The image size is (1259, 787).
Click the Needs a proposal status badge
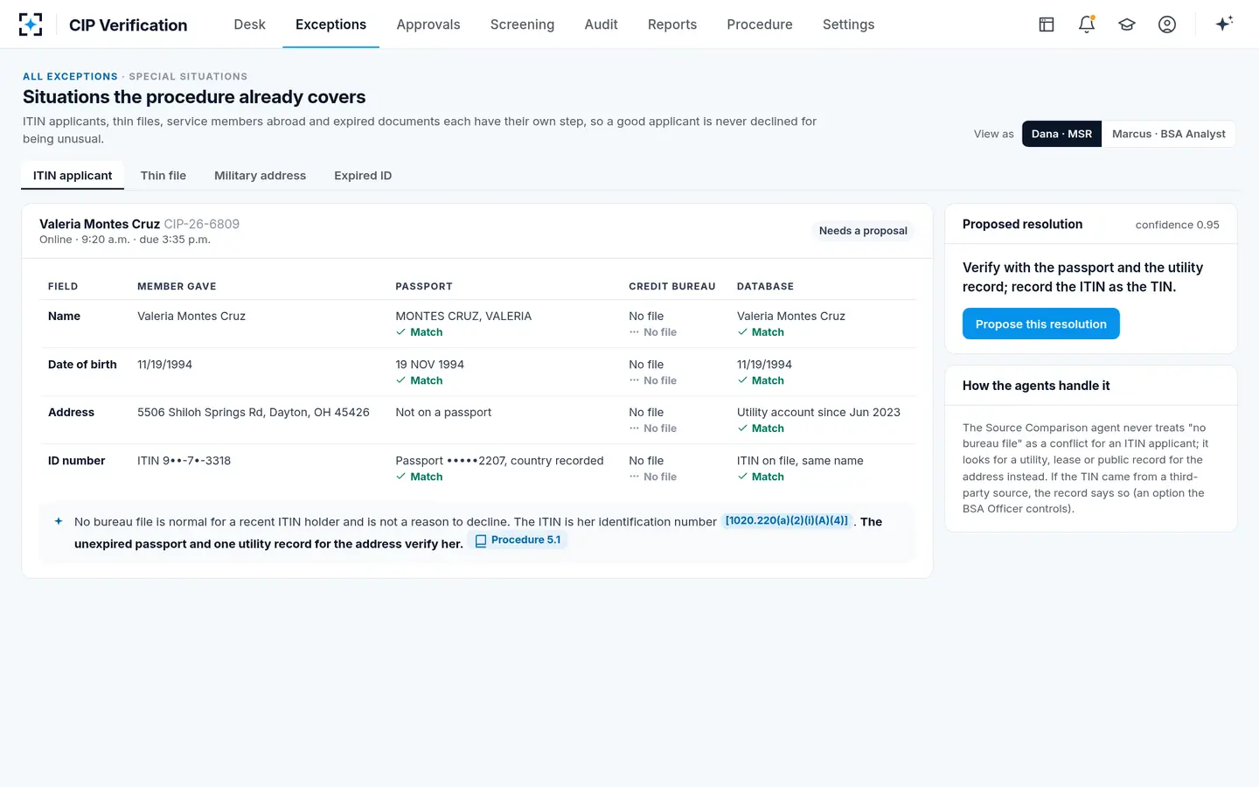click(863, 231)
